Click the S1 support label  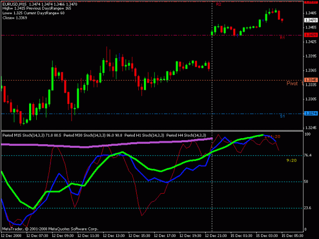point(282,116)
